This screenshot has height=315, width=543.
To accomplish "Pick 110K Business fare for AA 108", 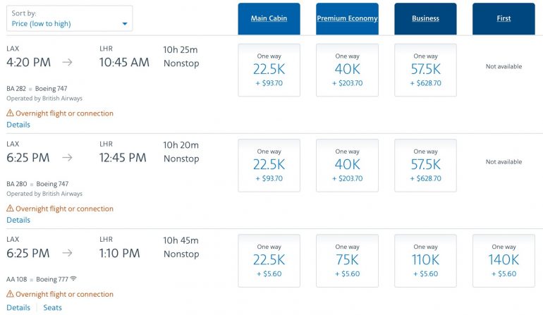I will click(x=425, y=260).
